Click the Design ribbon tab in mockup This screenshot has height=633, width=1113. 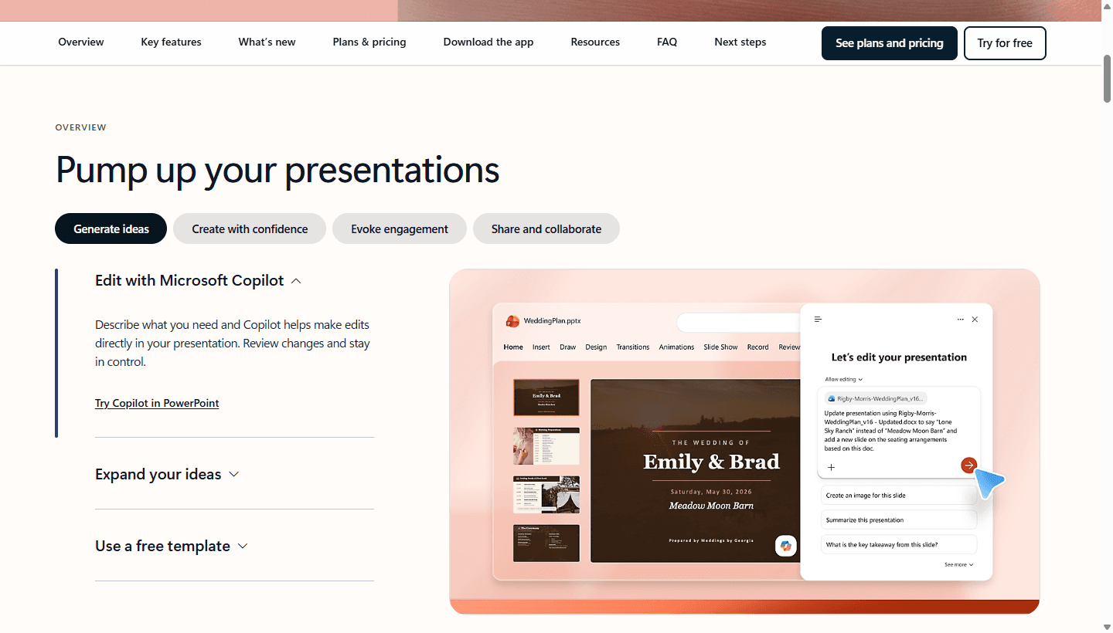tap(596, 347)
